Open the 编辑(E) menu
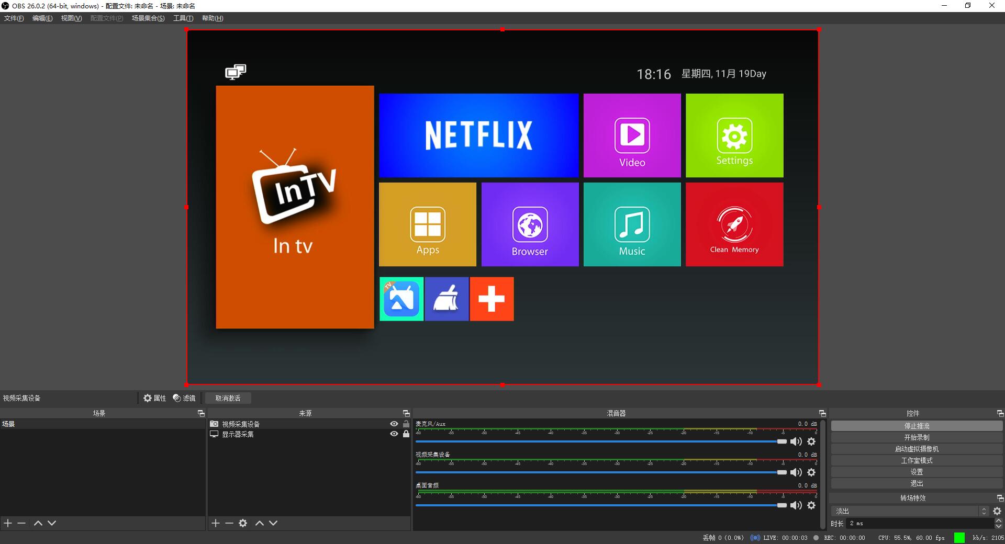1005x544 pixels. coord(42,18)
